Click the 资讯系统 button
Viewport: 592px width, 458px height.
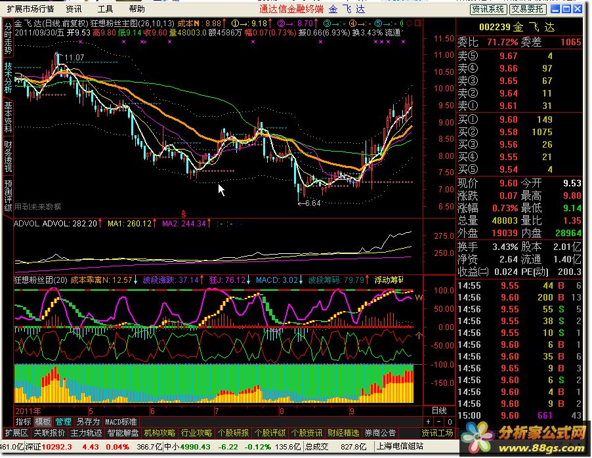488,9
